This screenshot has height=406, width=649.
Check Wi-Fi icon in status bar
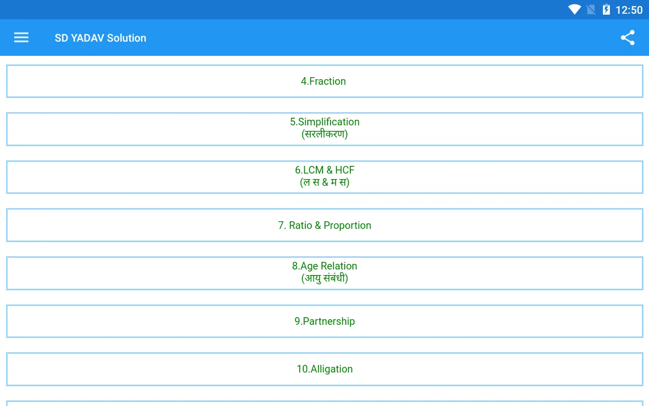(x=574, y=10)
